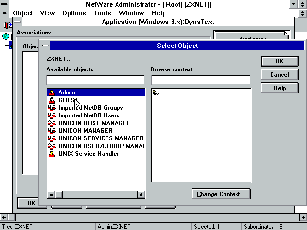Click Tree: ZXNET status bar entry
This screenshot has width=307, height=230.
(x=17, y=227)
